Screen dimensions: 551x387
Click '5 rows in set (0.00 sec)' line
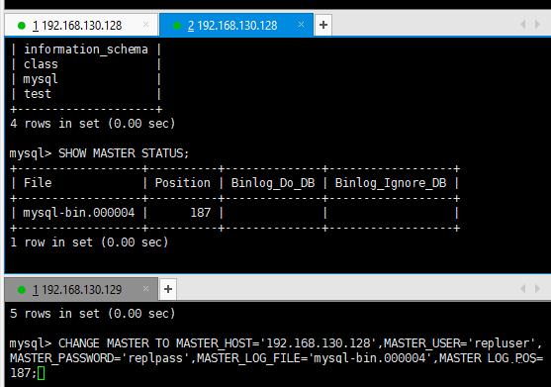pos(92,314)
